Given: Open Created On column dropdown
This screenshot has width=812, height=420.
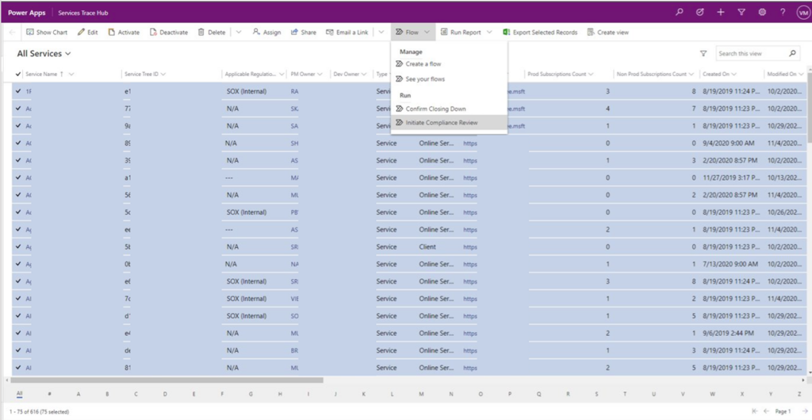Looking at the screenshot, I should [734, 74].
